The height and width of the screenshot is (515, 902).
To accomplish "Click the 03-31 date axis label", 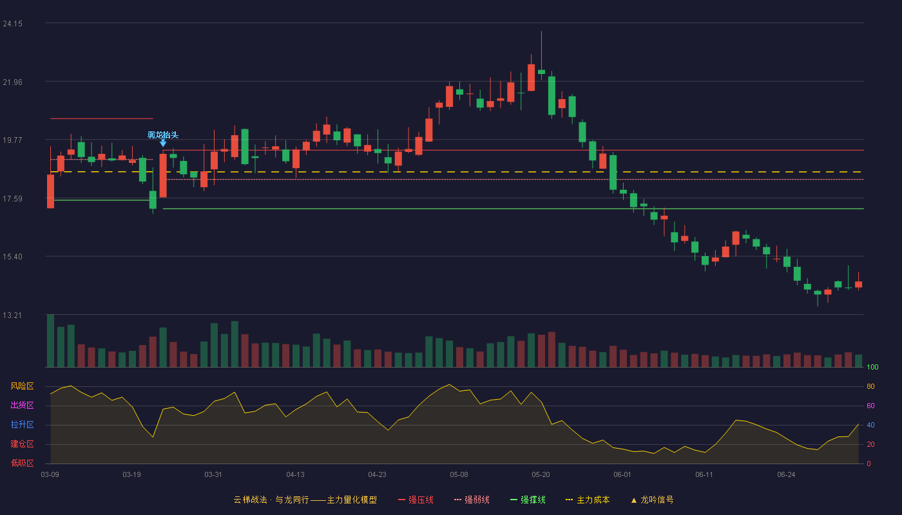I will pyautogui.click(x=213, y=474).
